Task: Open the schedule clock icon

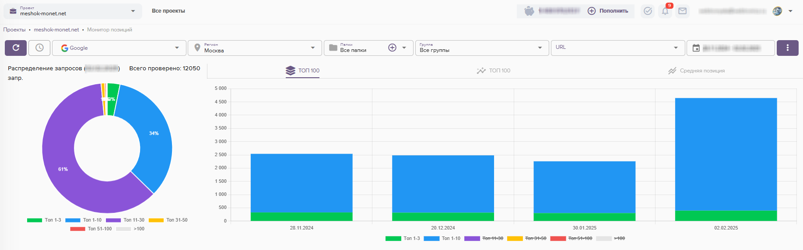Action: tap(39, 48)
